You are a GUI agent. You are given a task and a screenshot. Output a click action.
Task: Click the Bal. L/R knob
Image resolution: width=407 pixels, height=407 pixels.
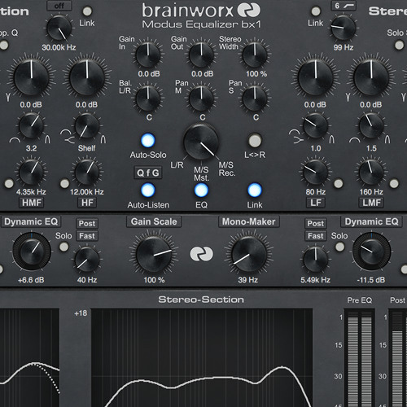coord(148,98)
